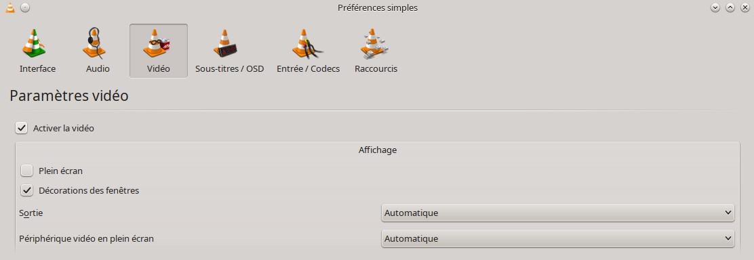Switch to the Raccourcis tab label

pos(376,69)
